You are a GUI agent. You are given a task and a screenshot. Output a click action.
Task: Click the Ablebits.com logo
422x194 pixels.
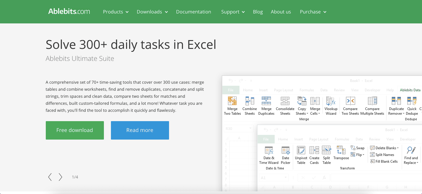[x=69, y=12]
